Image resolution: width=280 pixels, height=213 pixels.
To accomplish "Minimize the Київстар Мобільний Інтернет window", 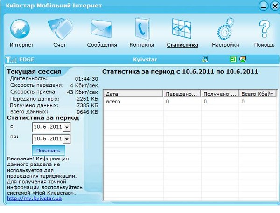I will pos(263,6).
